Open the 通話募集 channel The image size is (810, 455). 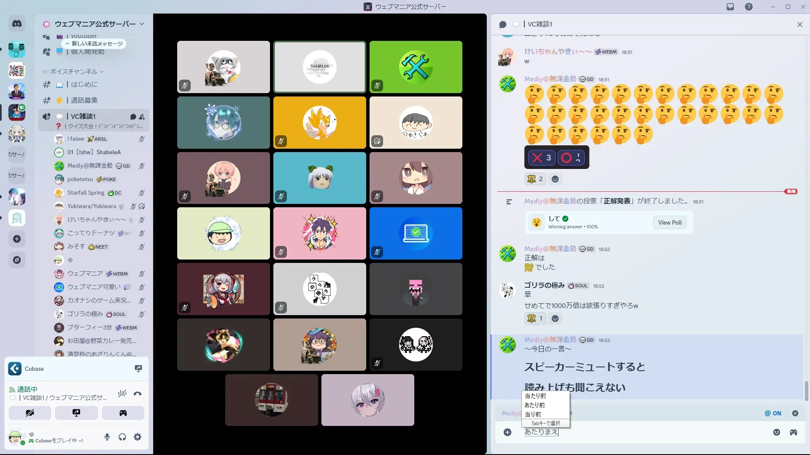84,100
